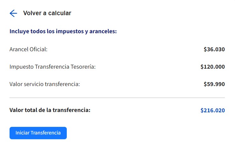Click the Arancel Oficial label
The image size is (235, 149).
click(28, 49)
